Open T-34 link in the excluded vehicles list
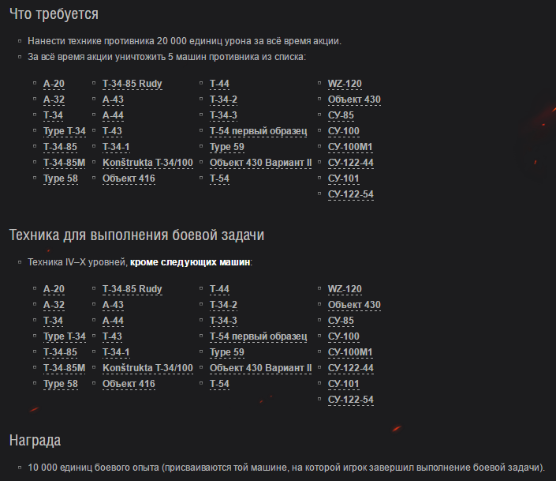Image resolution: width=556 pixels, height=481 pixels. tap(53, 321)
